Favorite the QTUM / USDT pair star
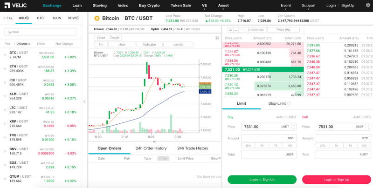Image resolution: width=373 pixels, height=188 pixels. [5, 179]
